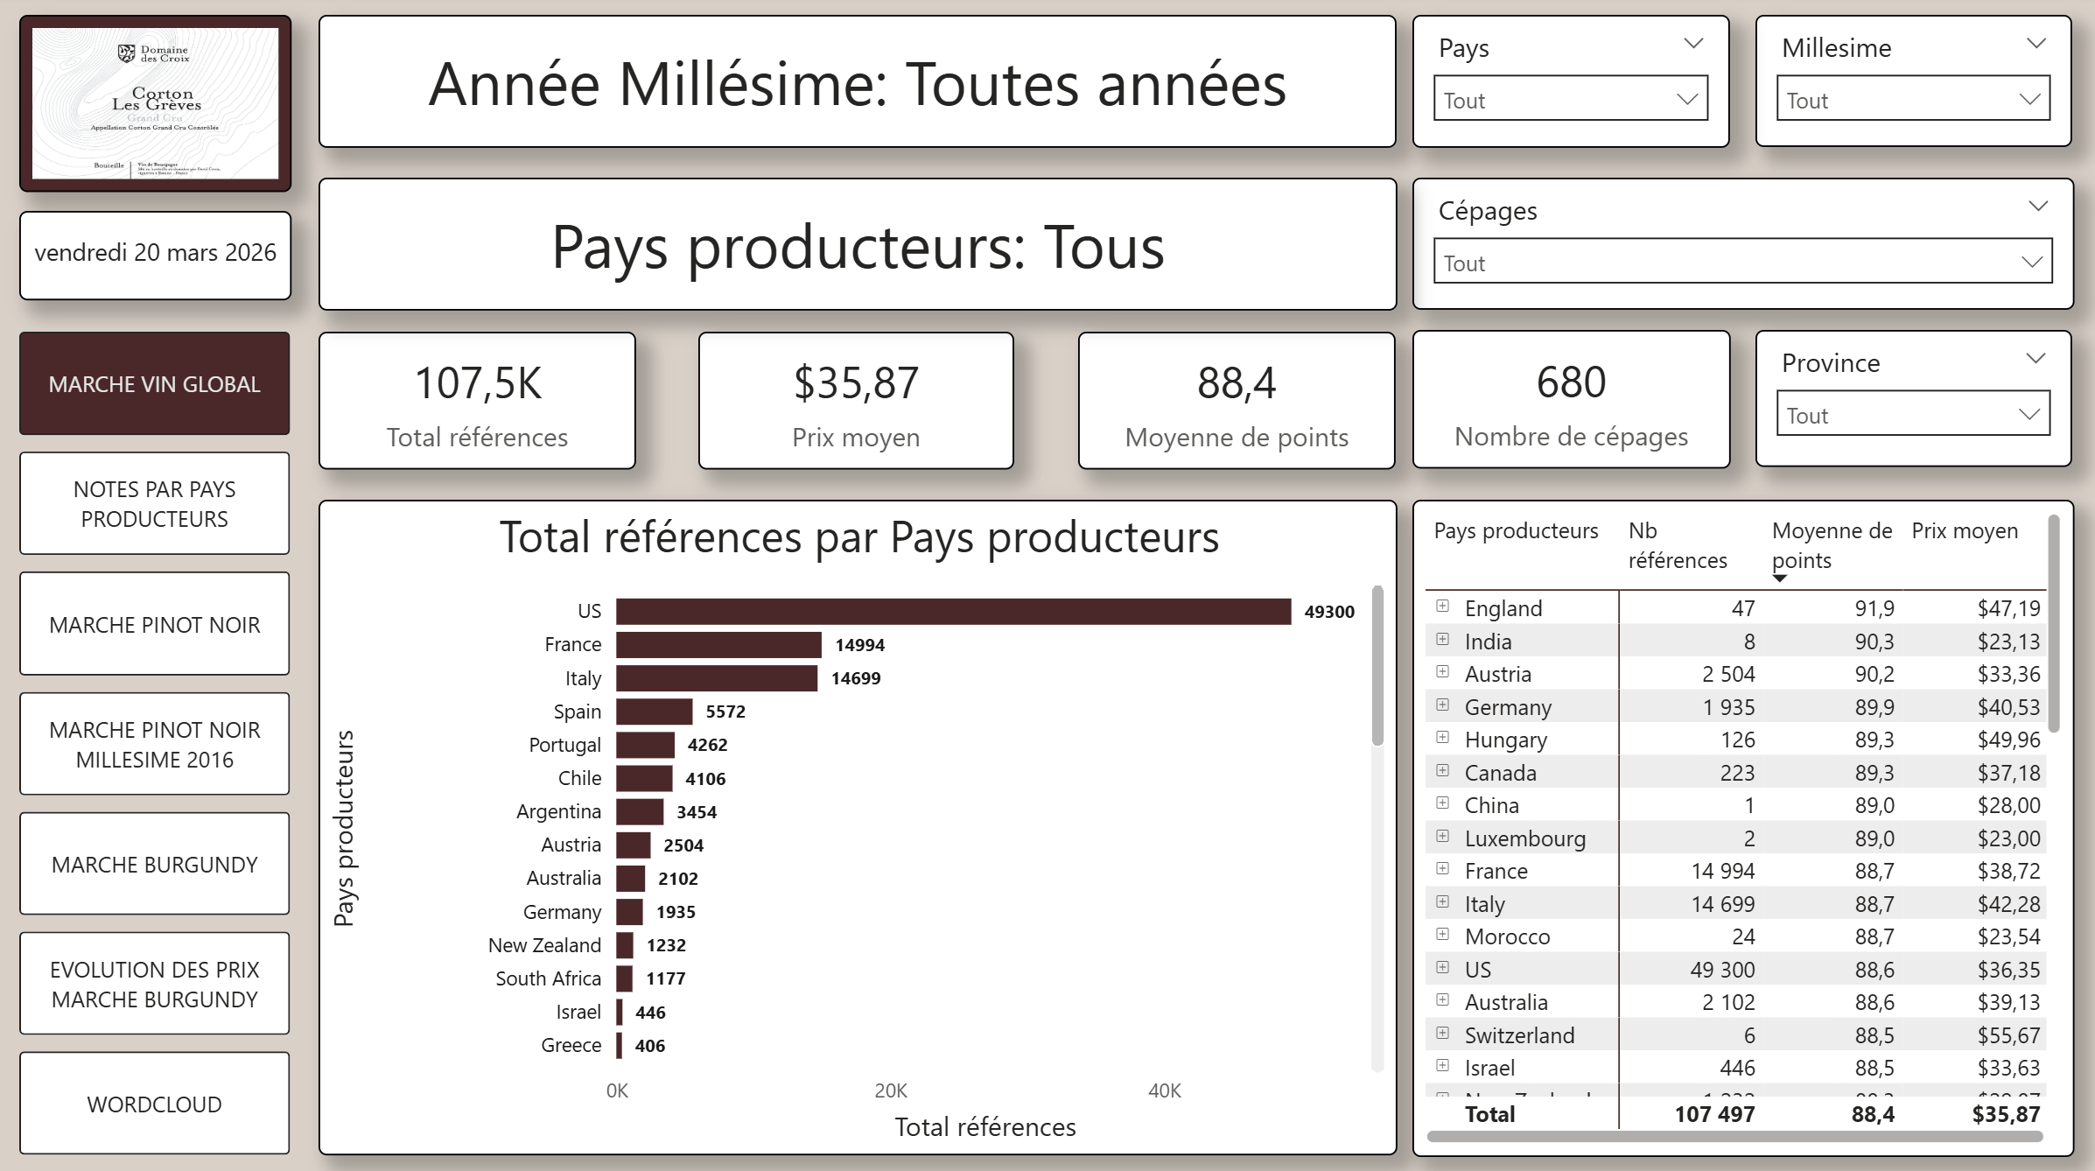
Task: Navigate to MARCHE BURGUNDY page
Action: [155, 864]
